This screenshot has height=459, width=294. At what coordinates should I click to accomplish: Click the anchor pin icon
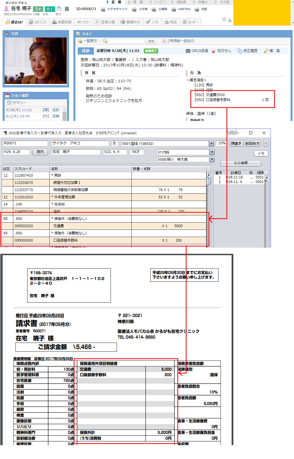[x=230, y=20]
